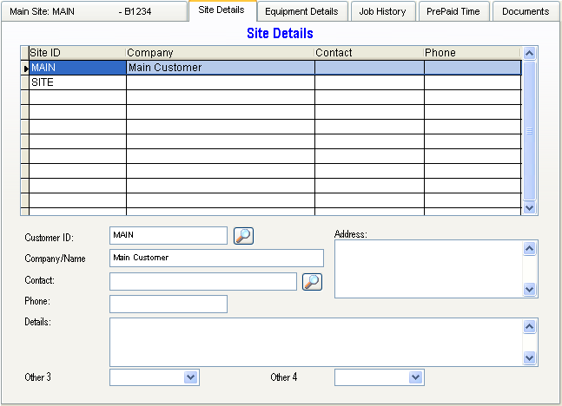Open the Job History tab
Viewport: 562px width, 406px height.
[382, 11]
